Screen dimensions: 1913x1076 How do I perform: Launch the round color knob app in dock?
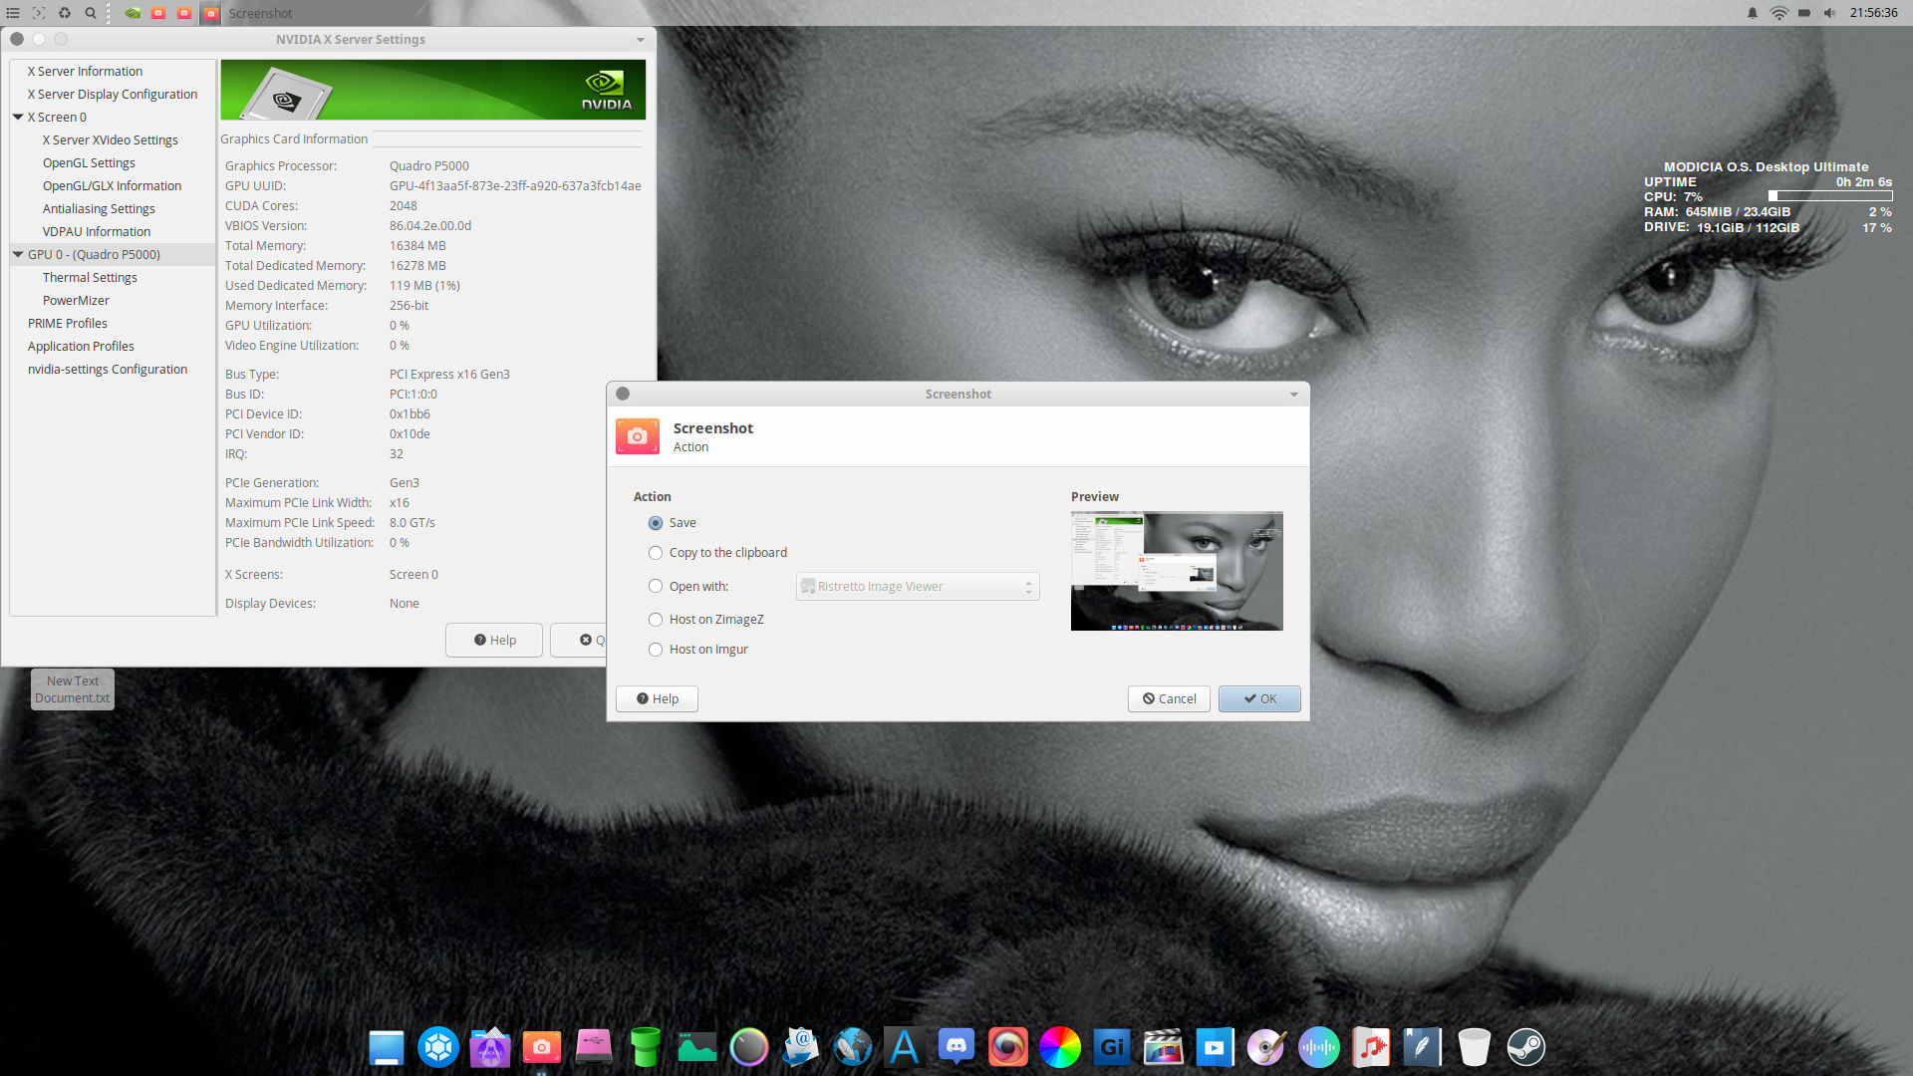[x=749, y=1047]
